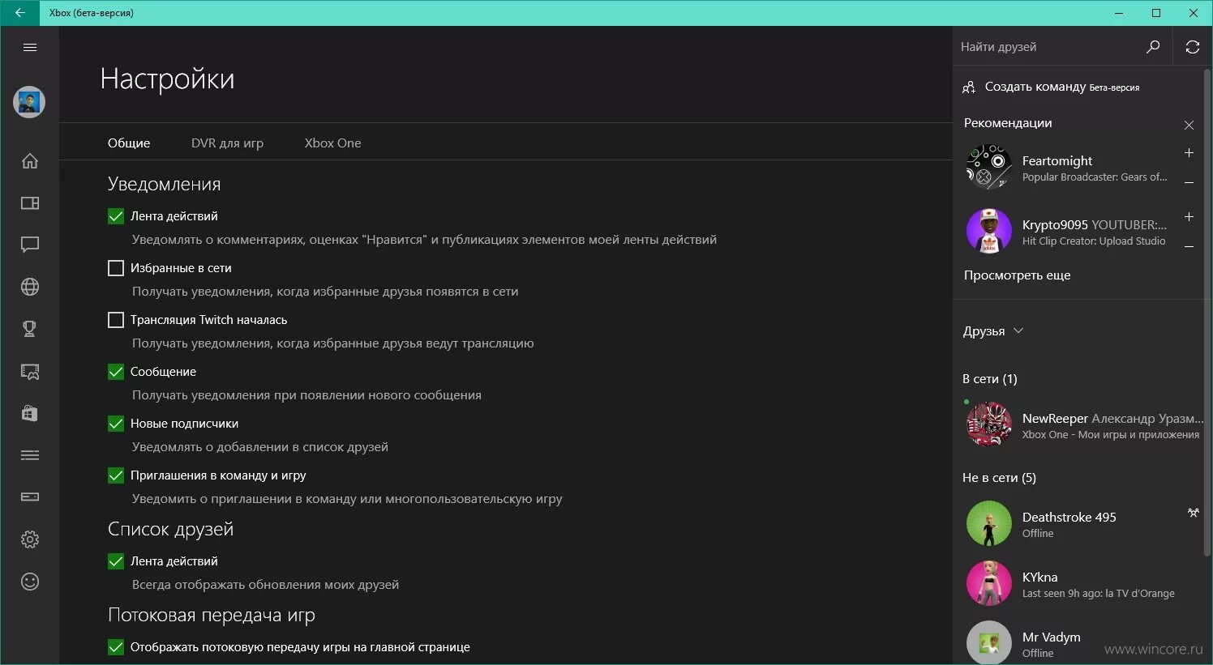This screenshot has width=1213, height=665.
Task: Refresh the friends list
Action: click(1192, 46)
